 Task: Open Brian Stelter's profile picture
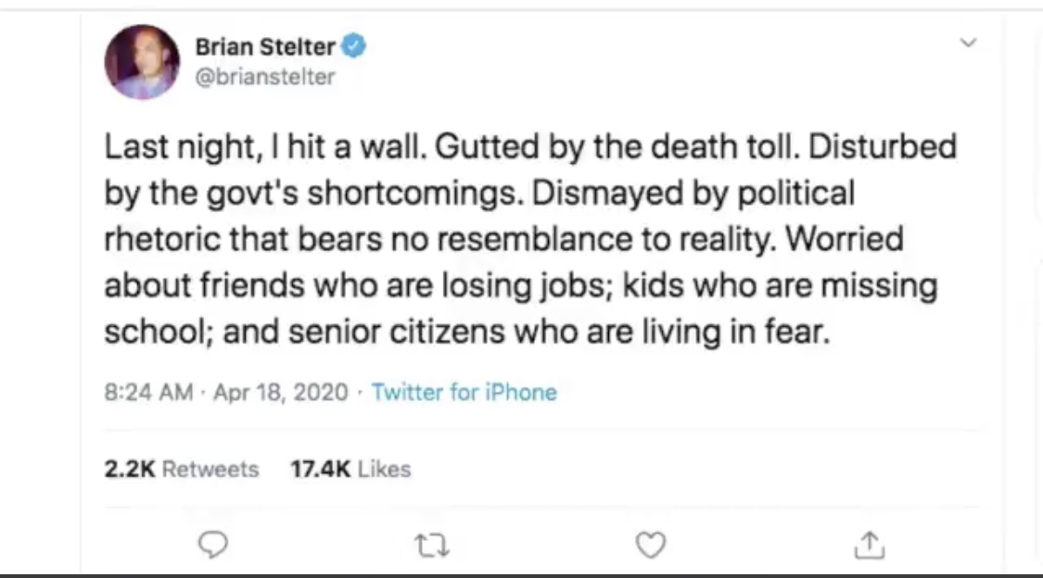coord(142,62)
